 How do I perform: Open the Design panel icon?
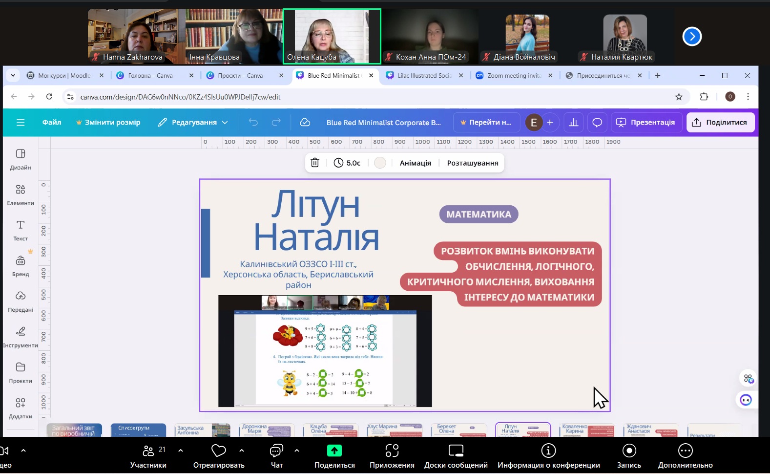21,158
